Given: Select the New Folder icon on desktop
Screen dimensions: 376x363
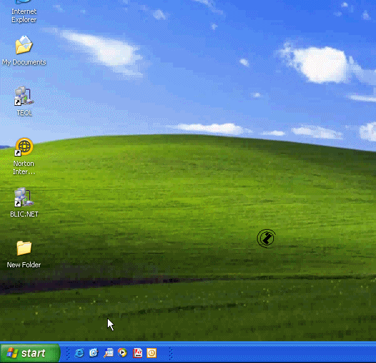Looking at the screenshot, I should point(24,248).
